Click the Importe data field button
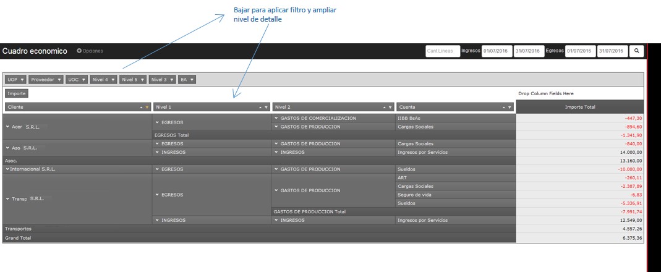The image size is (661, 272). pyautogui.click(x=17, y=93)
